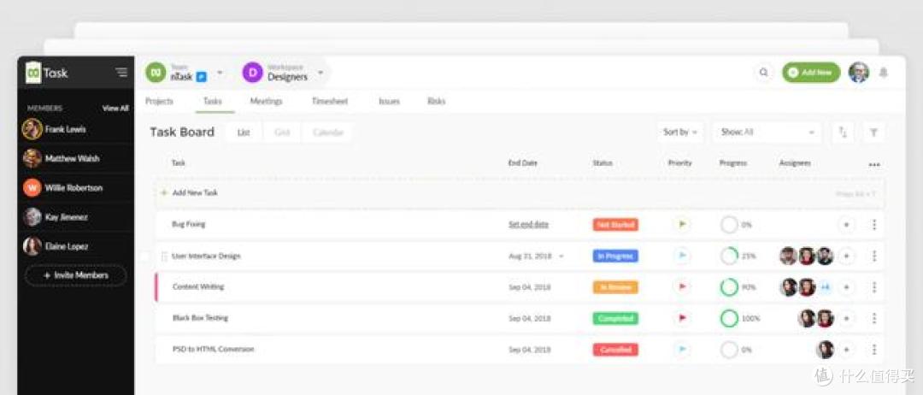Add assignee to User Interface Design task
Image resolution: width=923 pixels, height=395 pixels.
tap(846, 256)
